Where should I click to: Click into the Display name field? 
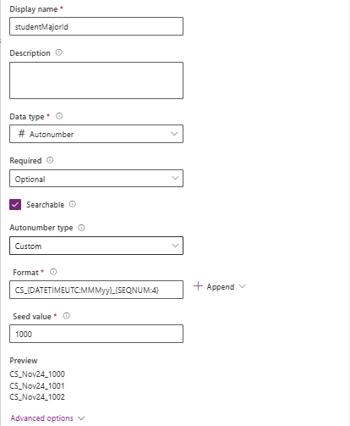[96, 26]
